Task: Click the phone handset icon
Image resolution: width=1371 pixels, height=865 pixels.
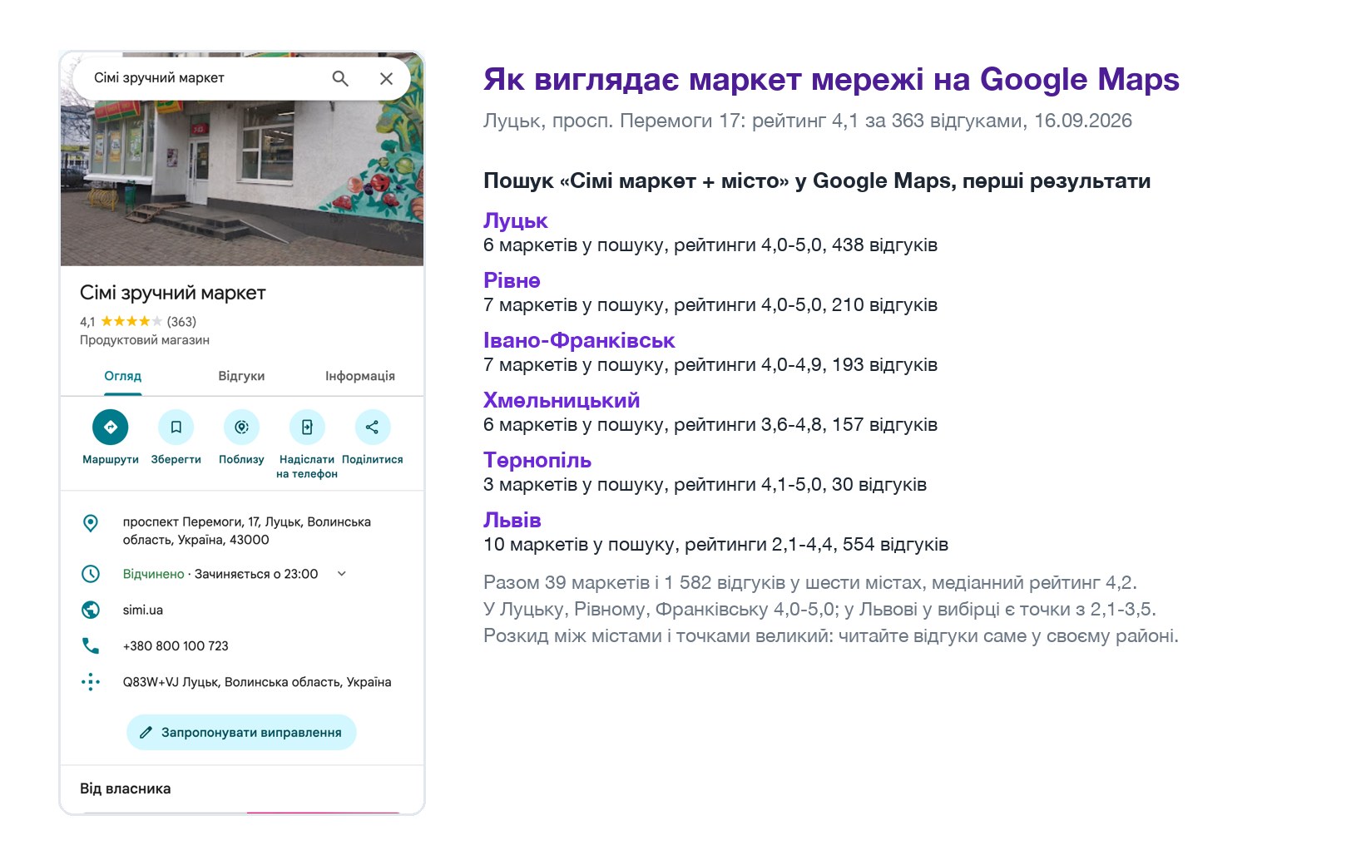Action: pos(91,645)
